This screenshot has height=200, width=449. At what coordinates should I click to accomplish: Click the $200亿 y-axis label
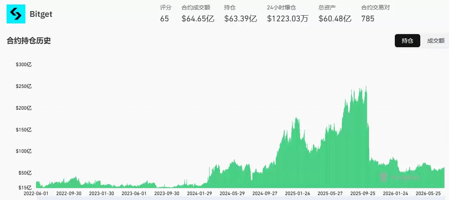(23, 108)
